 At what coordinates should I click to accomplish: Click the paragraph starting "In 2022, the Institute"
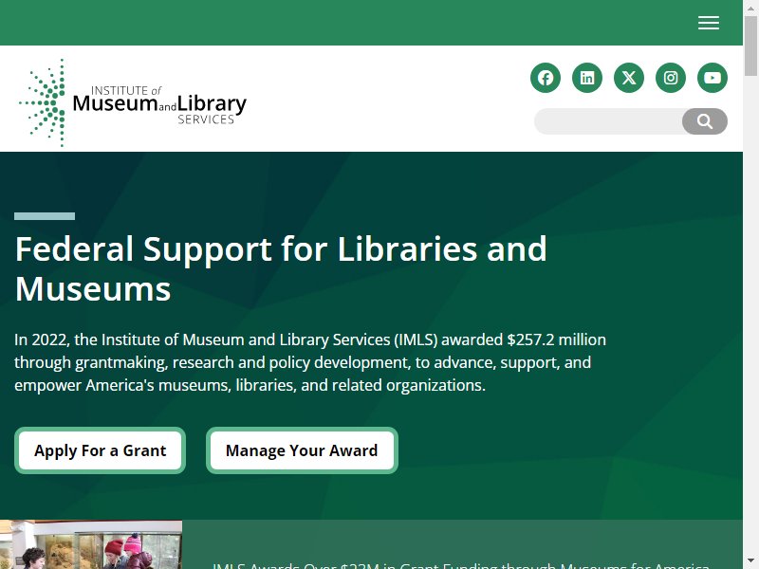click(x=310, y=362)
